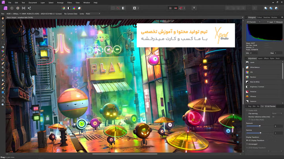This screenshot has height=159, width=284.
Task: Open the Arrange menu
Action: pos(60,3)
